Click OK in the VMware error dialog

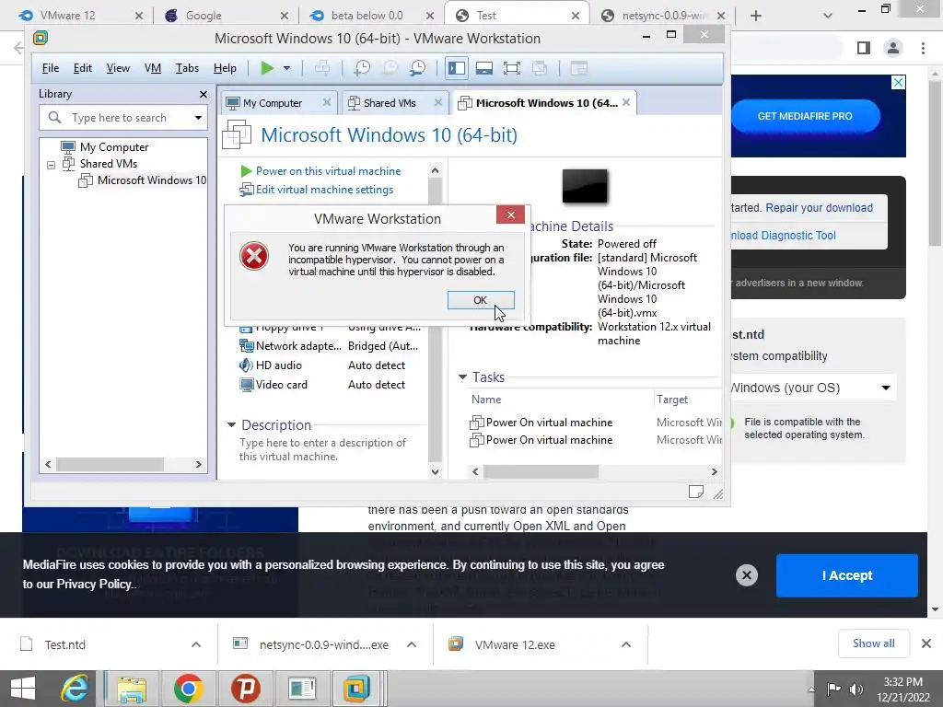481,300
